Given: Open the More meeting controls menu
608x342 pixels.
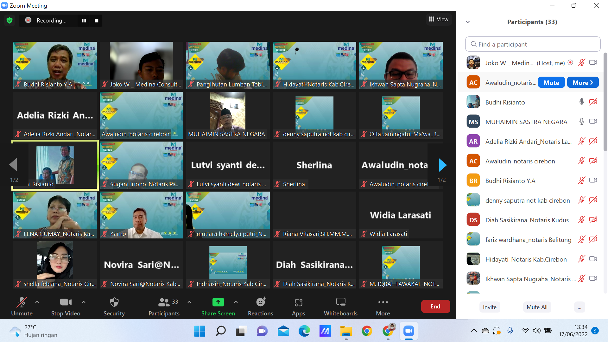Looking at the screenshot, I should tap(383, 306).
